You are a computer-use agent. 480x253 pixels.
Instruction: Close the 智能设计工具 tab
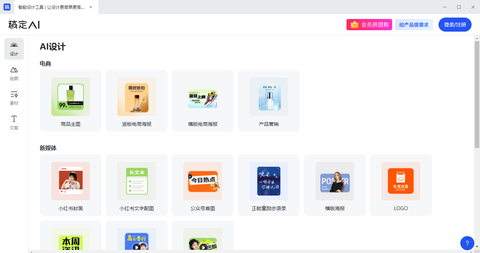pyautogui.click(x=90, y=7)
